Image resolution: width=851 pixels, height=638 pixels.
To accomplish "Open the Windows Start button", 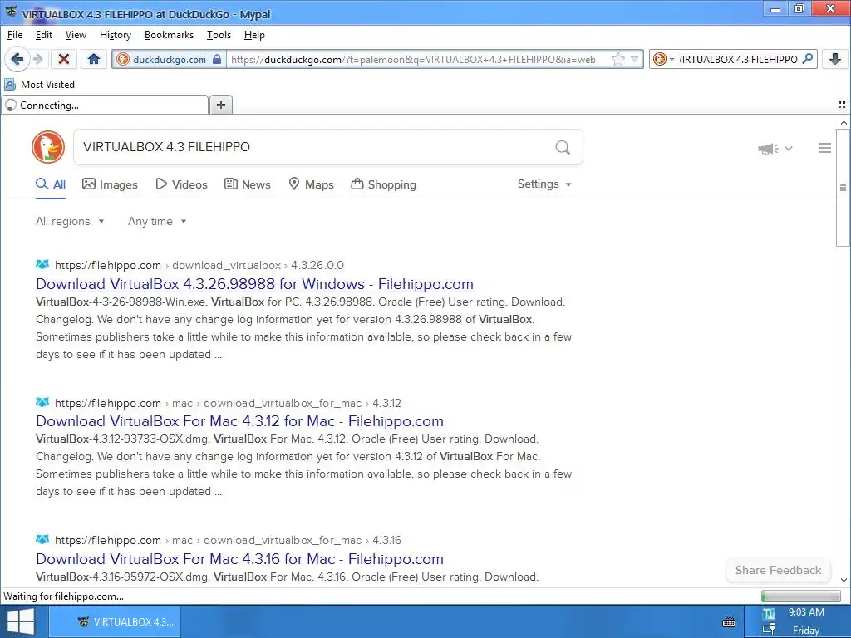I will pos(21,621).
